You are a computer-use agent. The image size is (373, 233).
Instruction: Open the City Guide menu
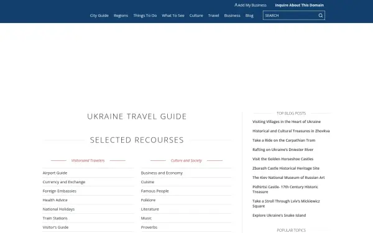pyautogui.click(x=99, y=16)
